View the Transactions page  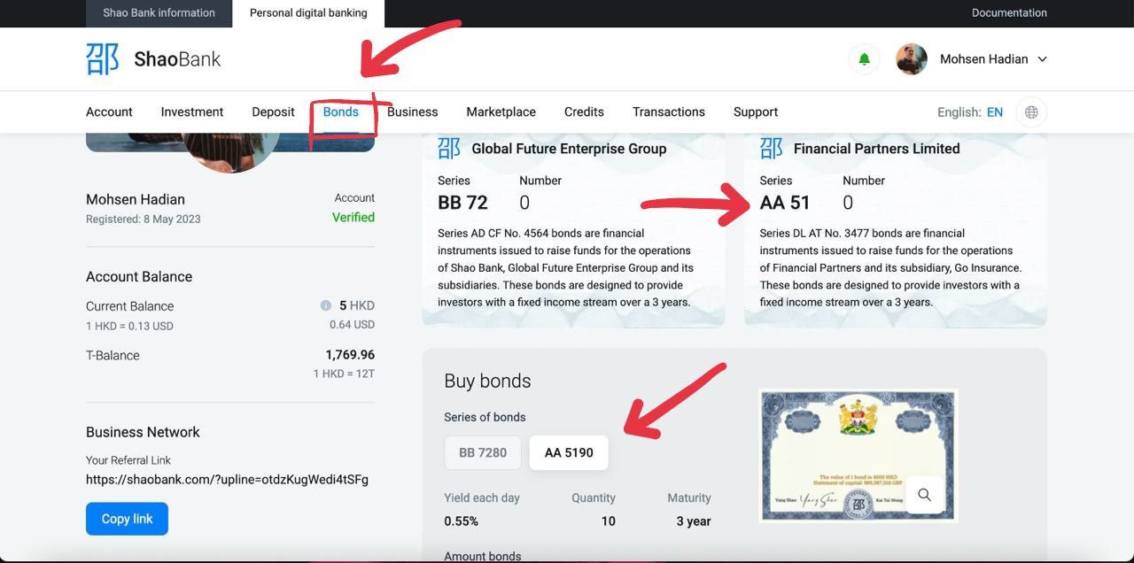[x=669, y=112]
